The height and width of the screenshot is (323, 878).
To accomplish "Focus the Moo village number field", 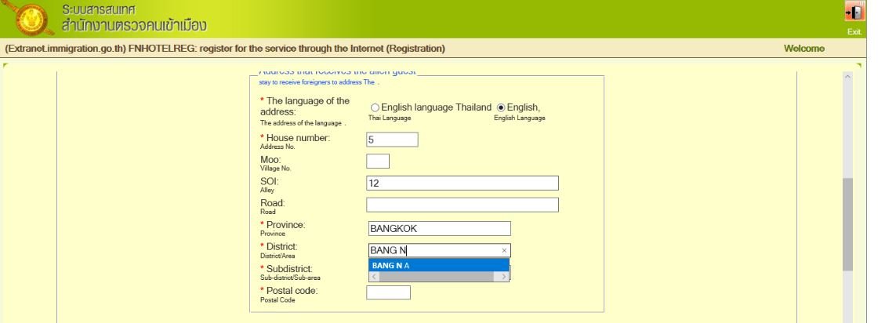I will [378, 161].
